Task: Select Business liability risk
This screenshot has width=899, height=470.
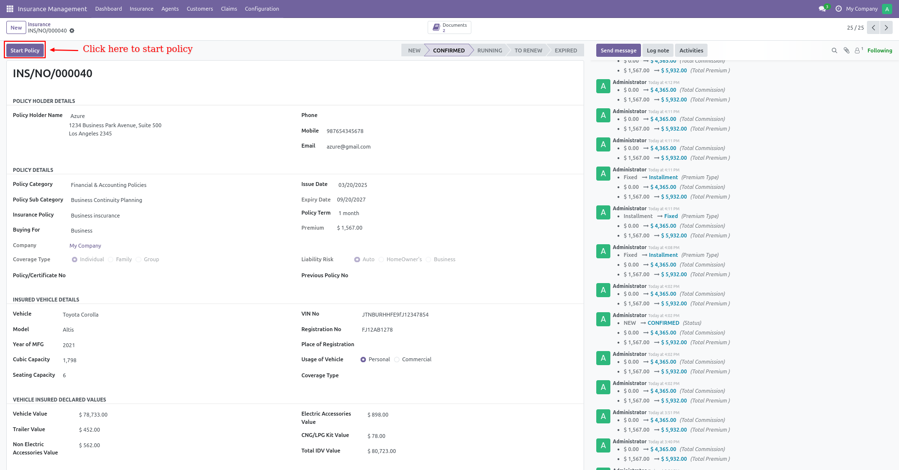Action: tap(429, 260)
